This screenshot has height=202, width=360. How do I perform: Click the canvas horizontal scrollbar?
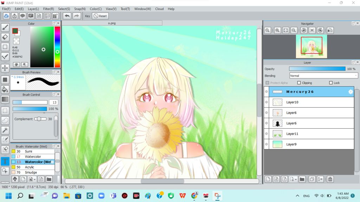tap(162, 181)
